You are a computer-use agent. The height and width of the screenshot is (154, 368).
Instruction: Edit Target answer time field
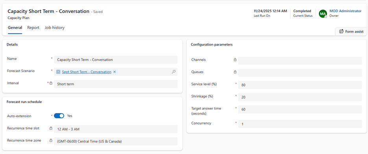tap(300, 109)
